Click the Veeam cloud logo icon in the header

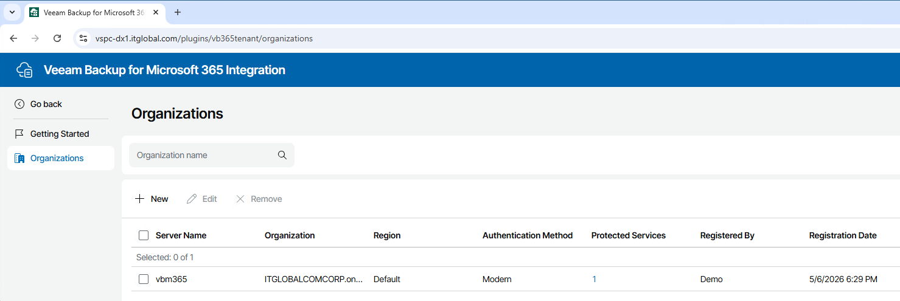coord(24,70)
